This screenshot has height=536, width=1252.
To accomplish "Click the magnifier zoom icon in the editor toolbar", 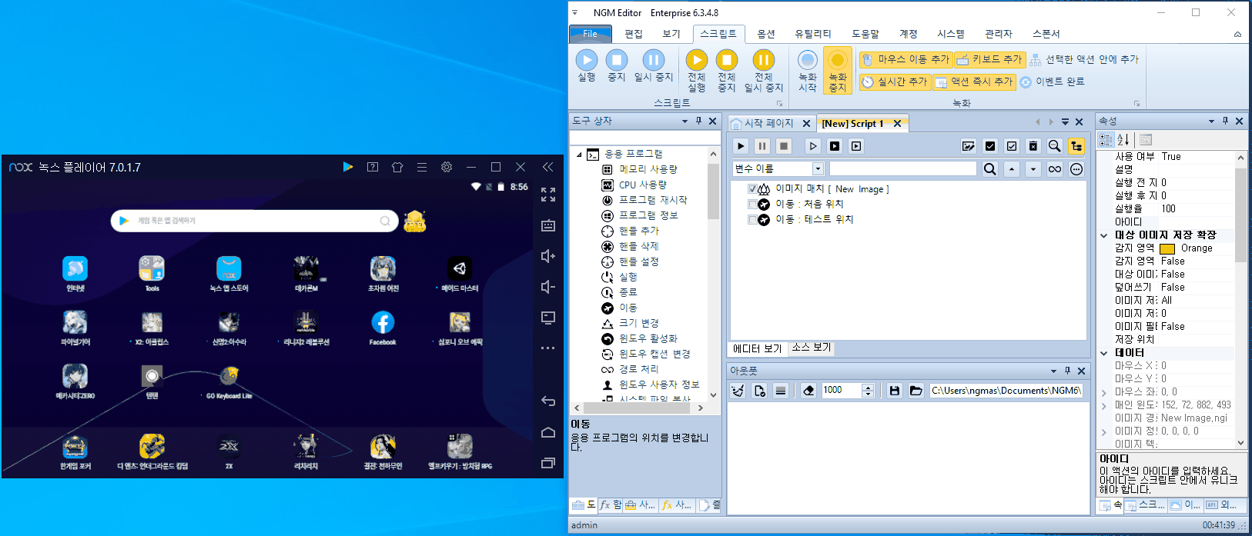I will [x=1055, y=146].
